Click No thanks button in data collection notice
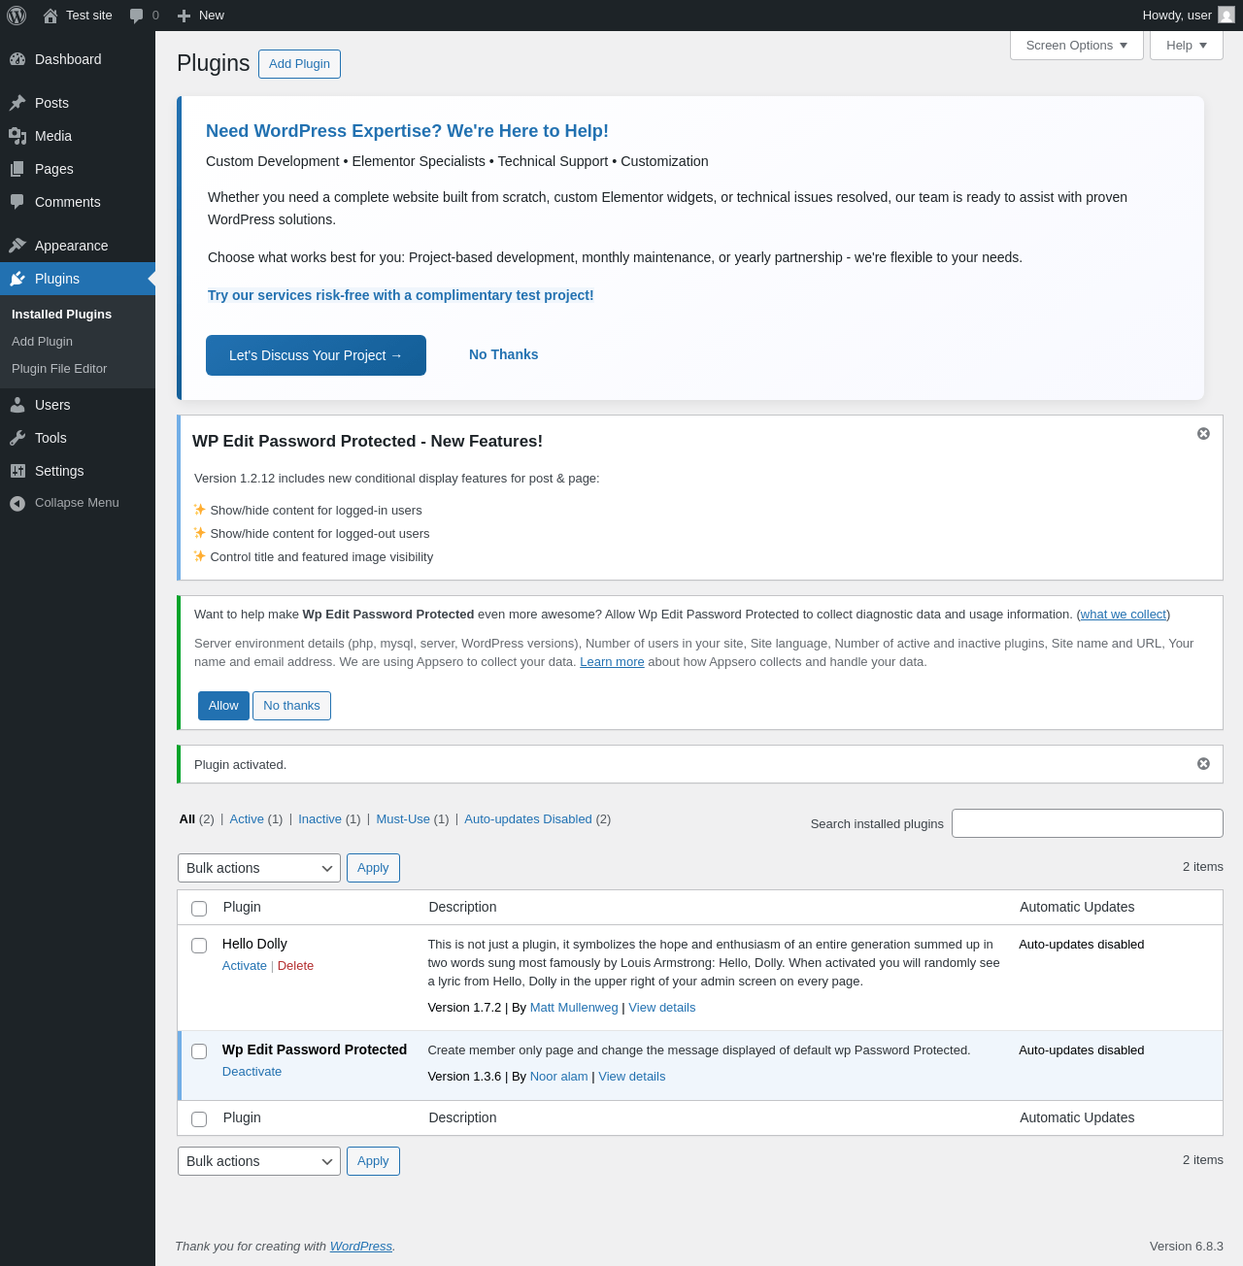Screen dimensions: 1243x1266 pos(291,706)
